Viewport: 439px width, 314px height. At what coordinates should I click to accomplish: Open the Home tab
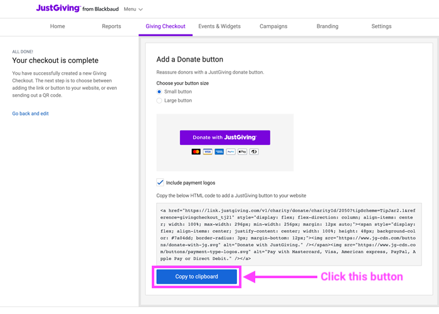click(58, 26)
